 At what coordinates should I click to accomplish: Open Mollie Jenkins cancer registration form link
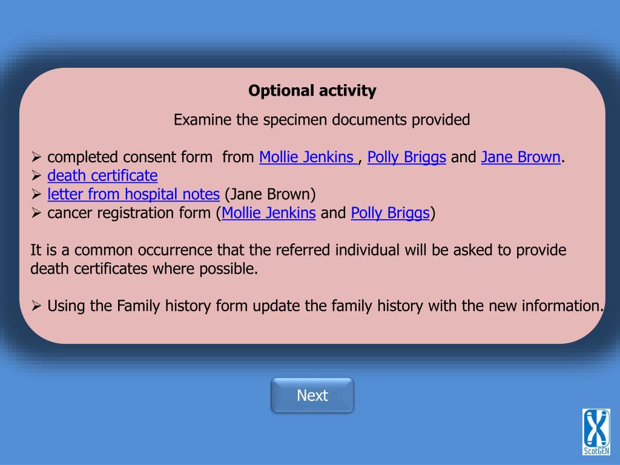268,213
